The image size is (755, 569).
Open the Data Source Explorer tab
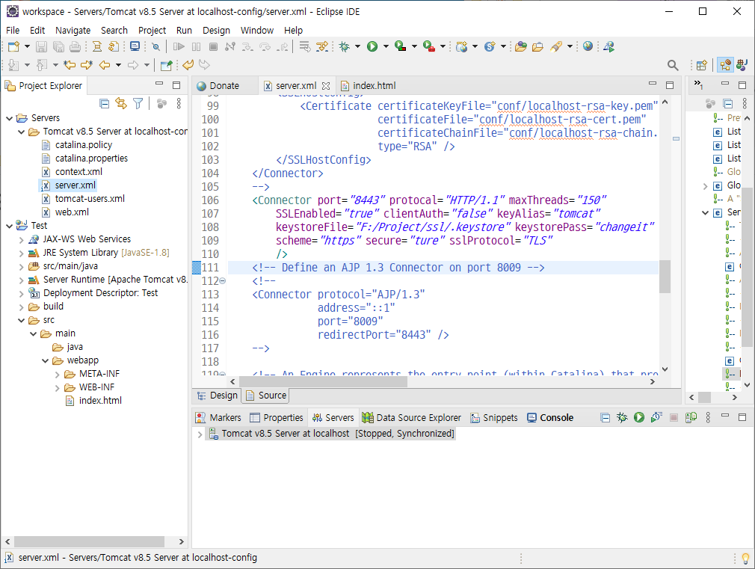pos(412,418)
